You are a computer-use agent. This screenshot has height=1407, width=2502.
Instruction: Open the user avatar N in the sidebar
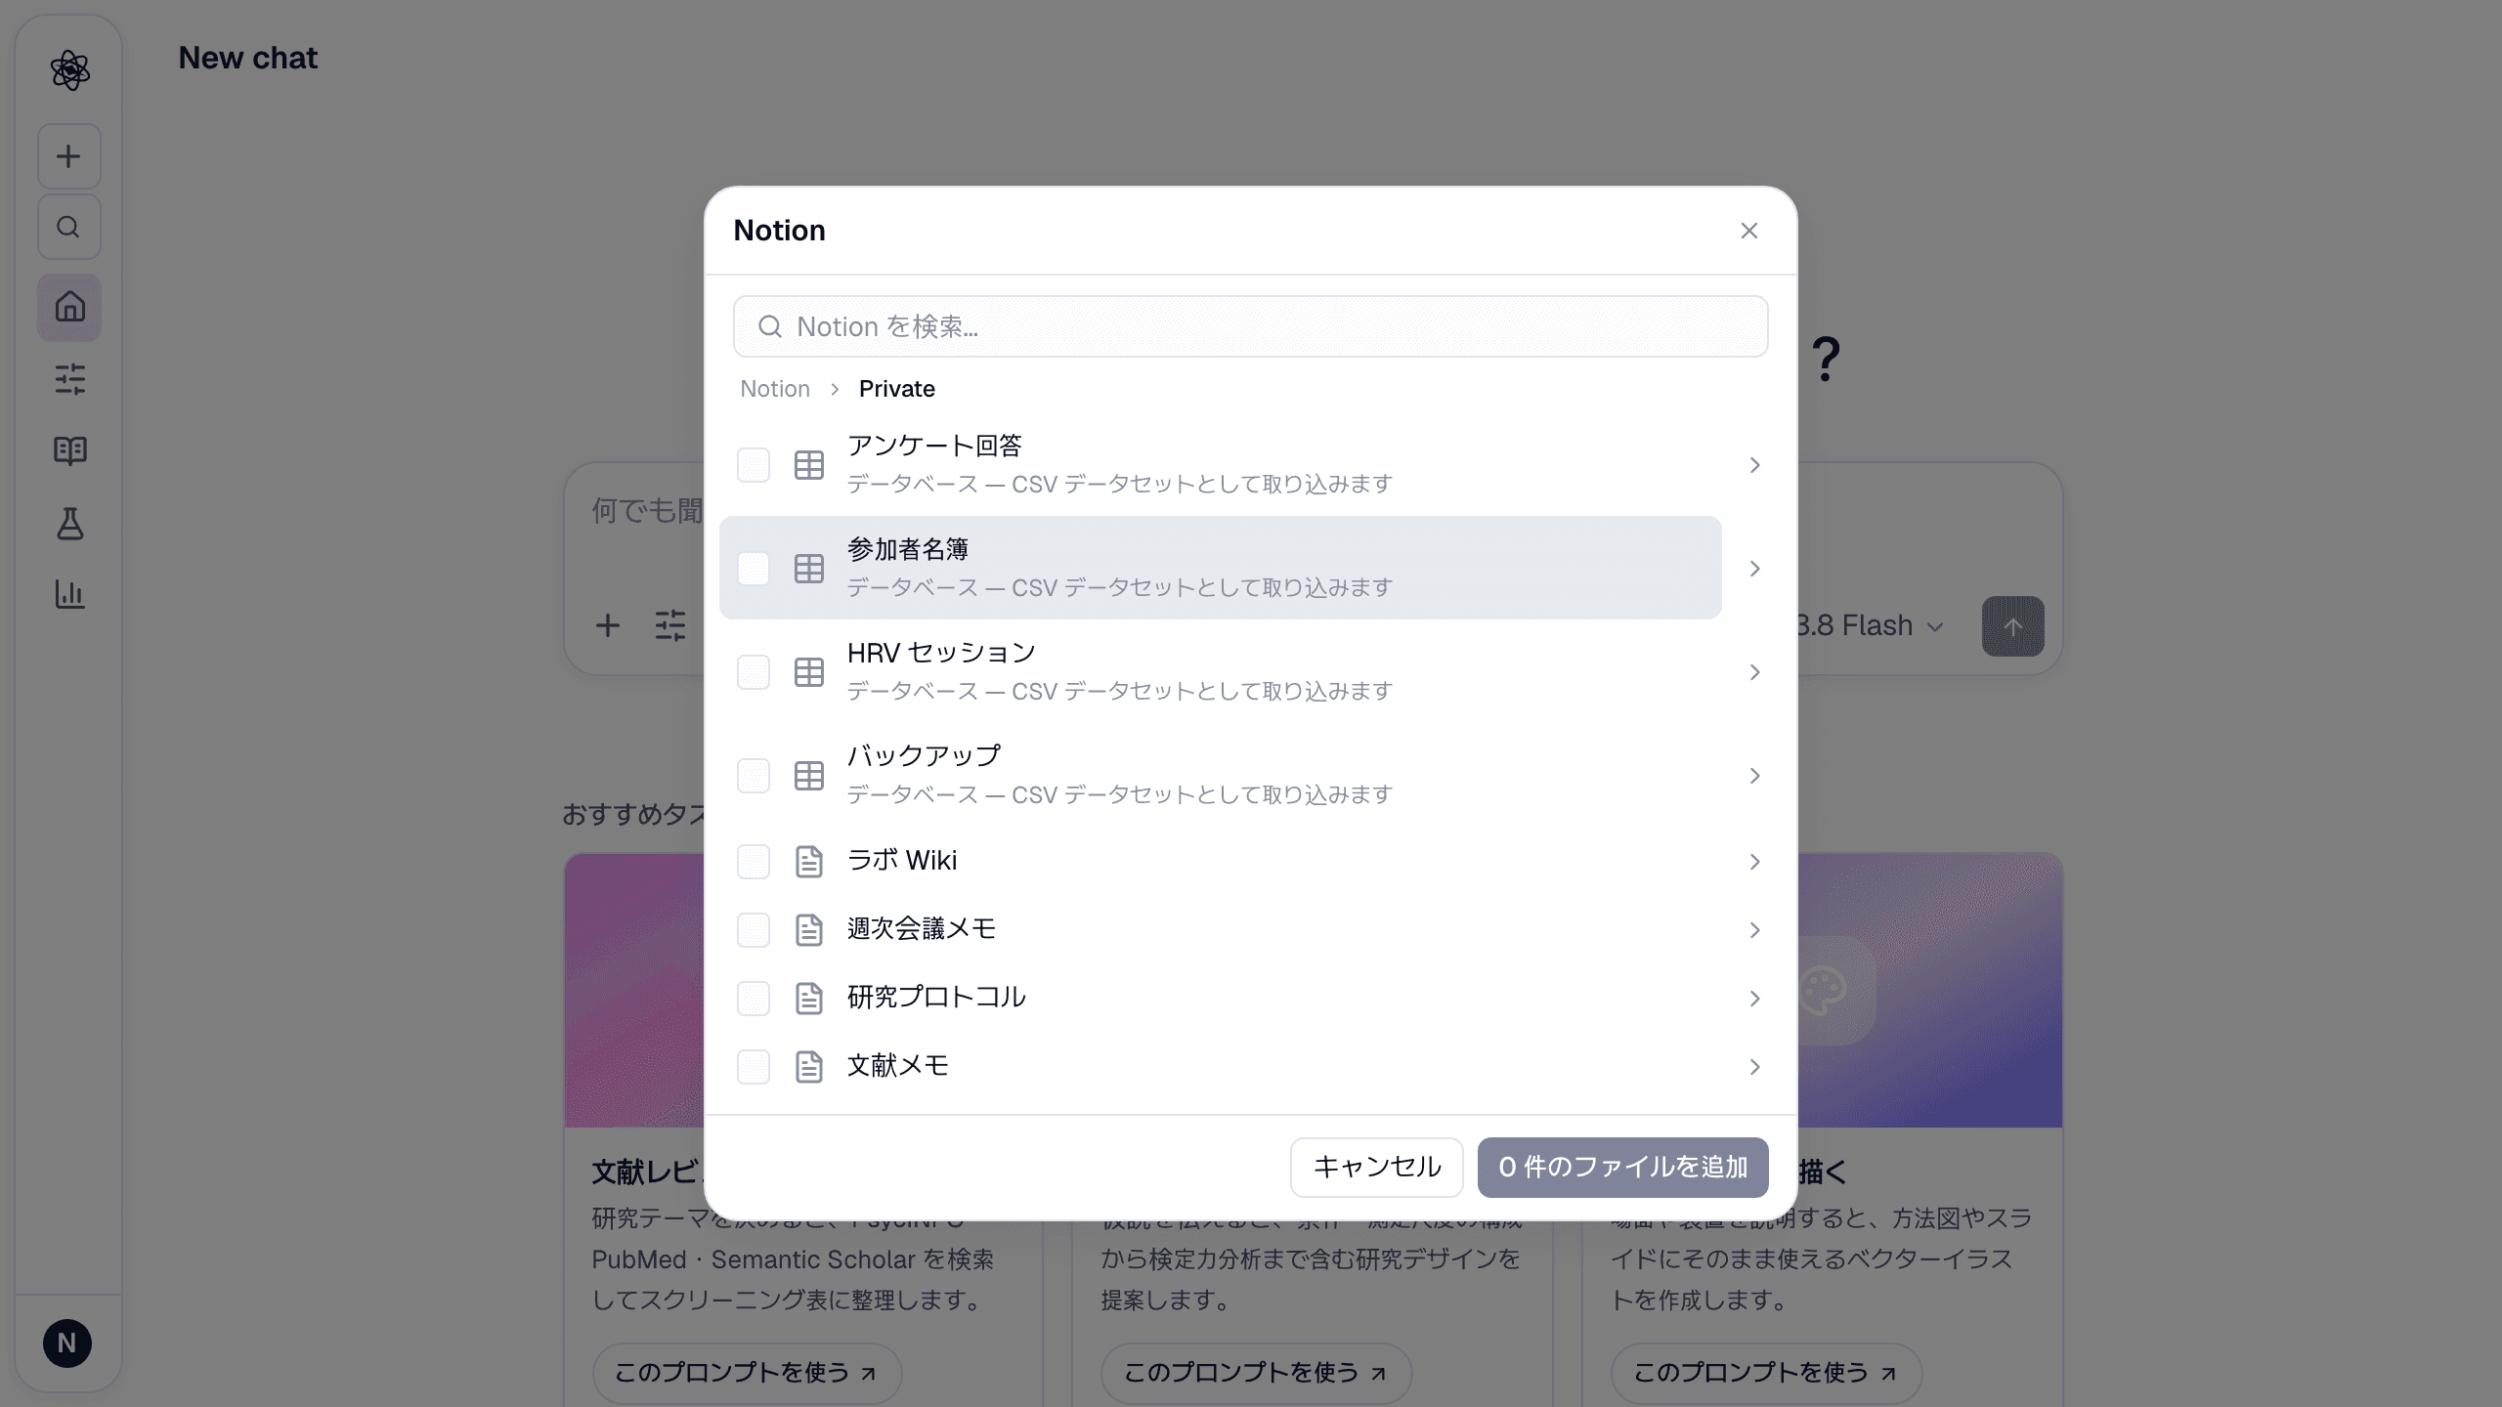pyautogui.click(x=67, y=1343)
